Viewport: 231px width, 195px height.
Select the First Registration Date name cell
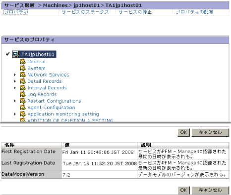[x=31, y=154]
